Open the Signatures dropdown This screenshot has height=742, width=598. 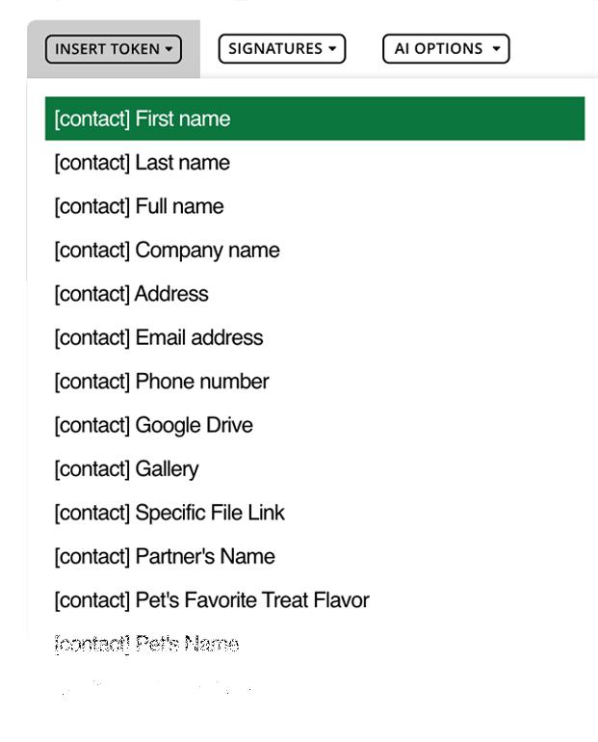pos(281,49)
